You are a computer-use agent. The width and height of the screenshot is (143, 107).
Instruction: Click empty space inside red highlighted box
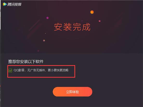click(x=41, y=75)
